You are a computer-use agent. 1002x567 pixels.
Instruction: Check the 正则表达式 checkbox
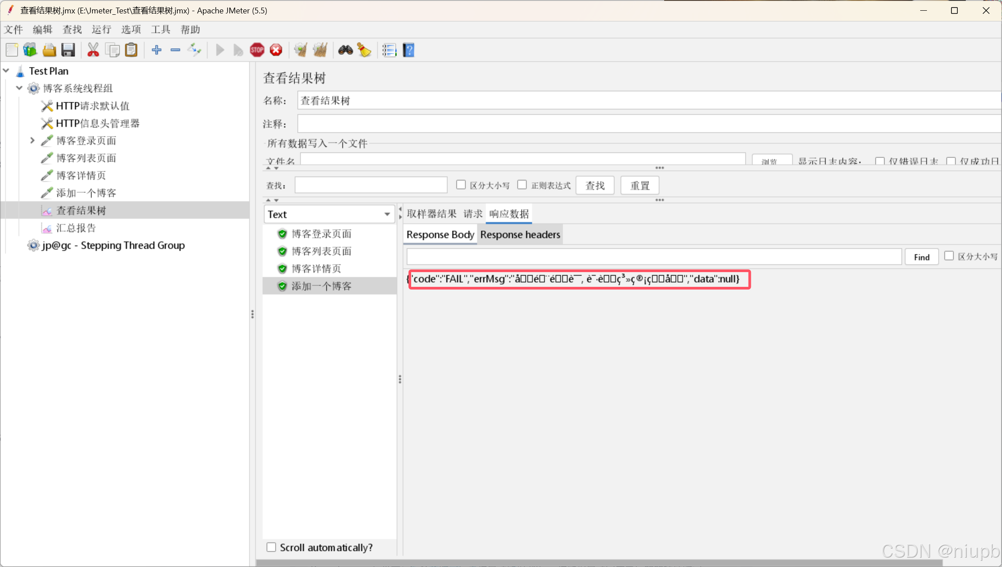tap(522, 185)
